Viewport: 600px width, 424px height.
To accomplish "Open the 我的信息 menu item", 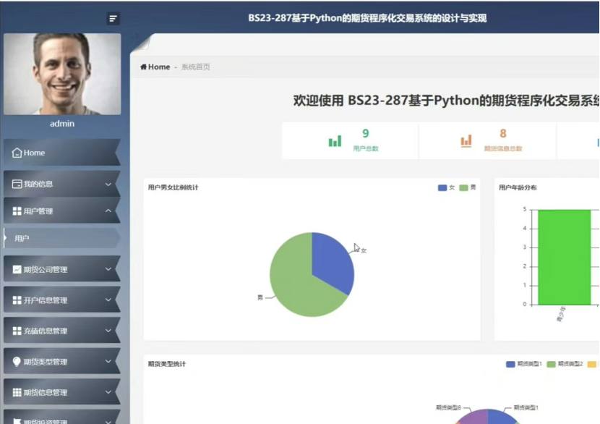I will (x=62, y=184).
